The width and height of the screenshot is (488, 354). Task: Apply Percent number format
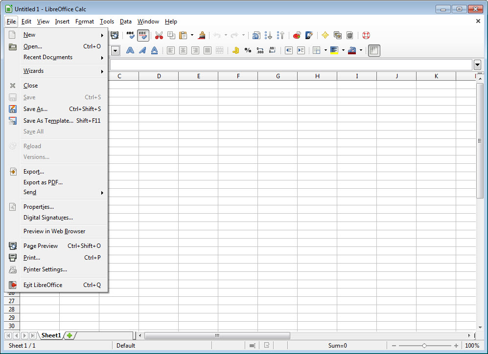[x=248, y=50]
